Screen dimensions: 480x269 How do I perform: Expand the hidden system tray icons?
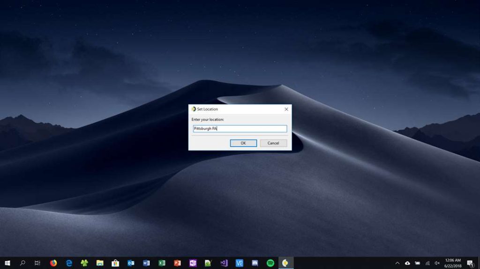pyautogui.click(x=397, y=263)
